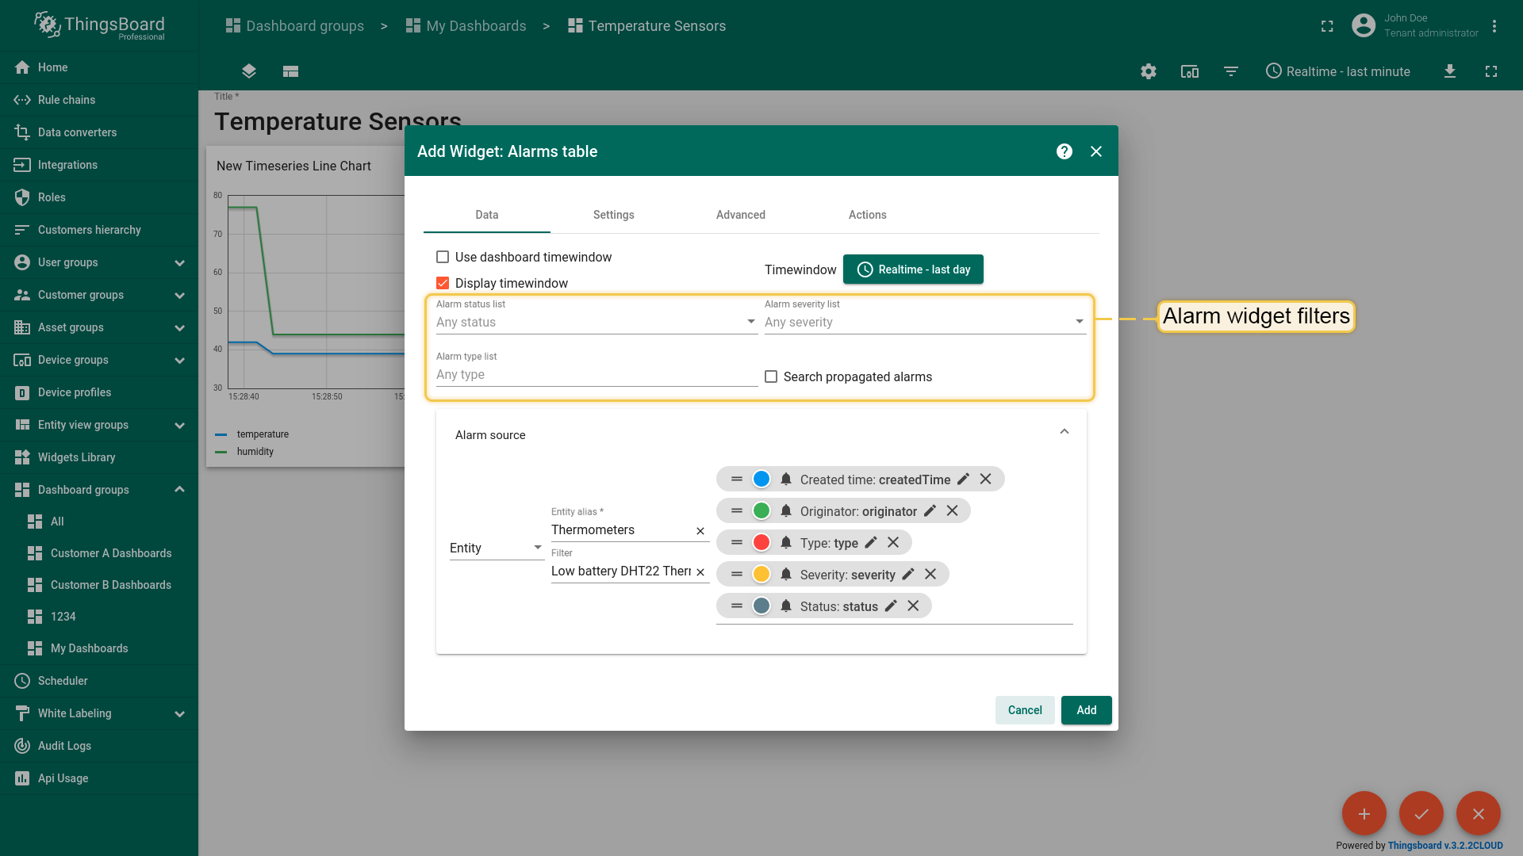The height and width of the screenshot is (856, 1523).
Task: Open Alarm severity list dropdown
Action: coord(925,322)
